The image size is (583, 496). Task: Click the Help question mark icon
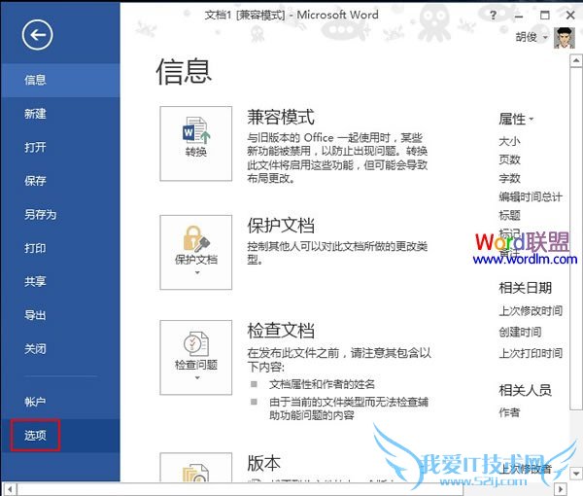point(493,16)
